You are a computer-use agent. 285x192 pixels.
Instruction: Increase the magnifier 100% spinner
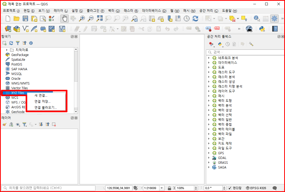(x=196, y=187)
